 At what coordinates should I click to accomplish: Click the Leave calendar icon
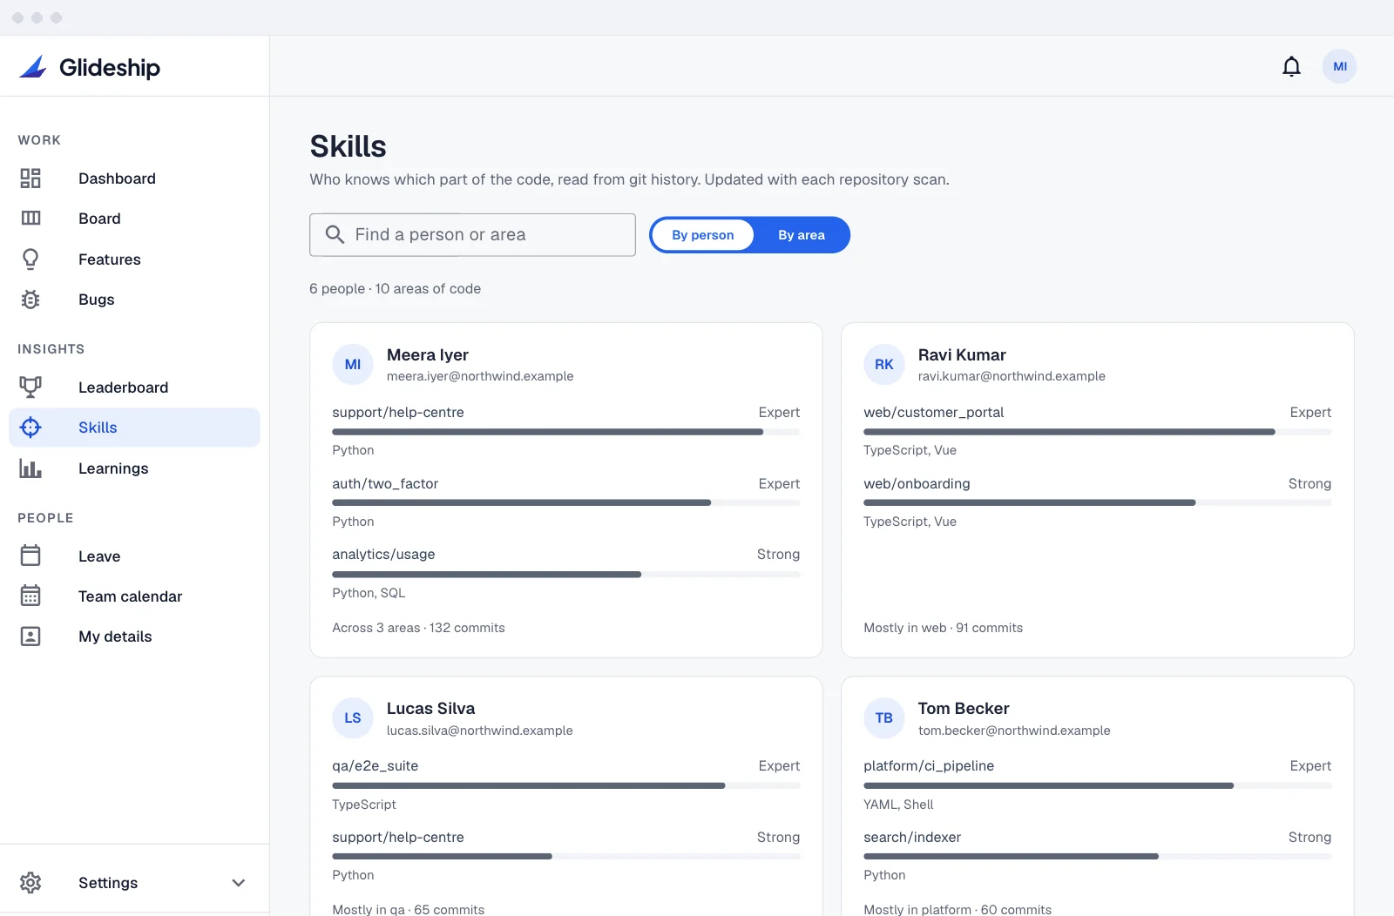point(30,556)
